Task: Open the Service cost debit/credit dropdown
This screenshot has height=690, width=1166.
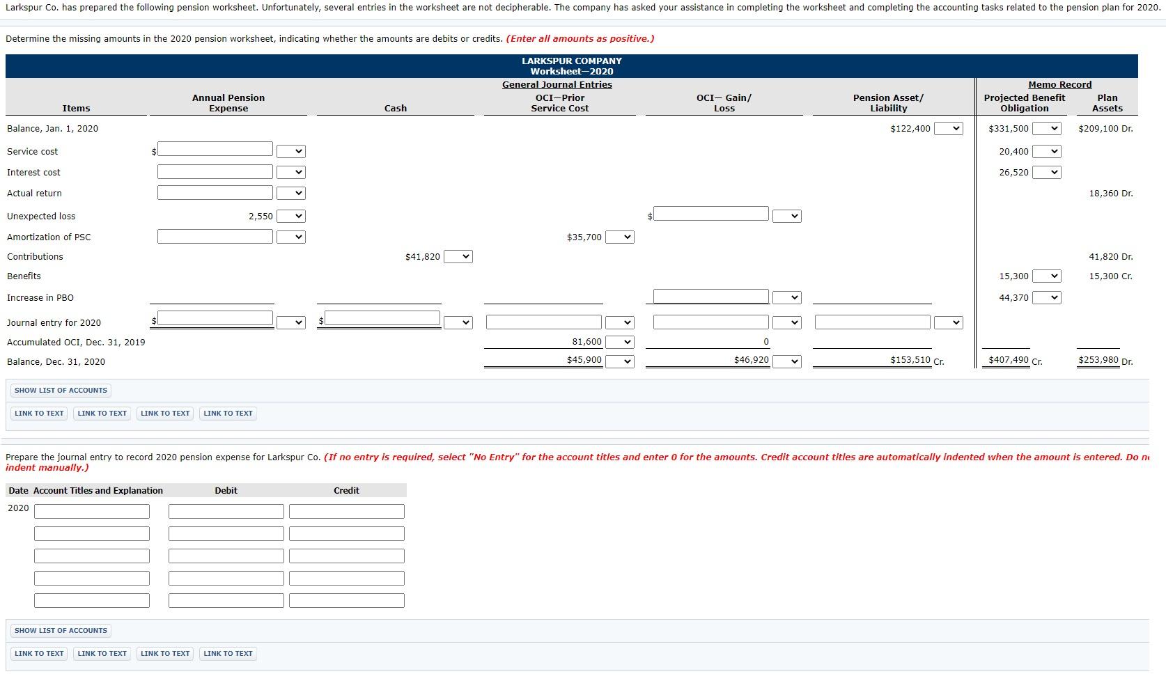Action: [294, 150]
